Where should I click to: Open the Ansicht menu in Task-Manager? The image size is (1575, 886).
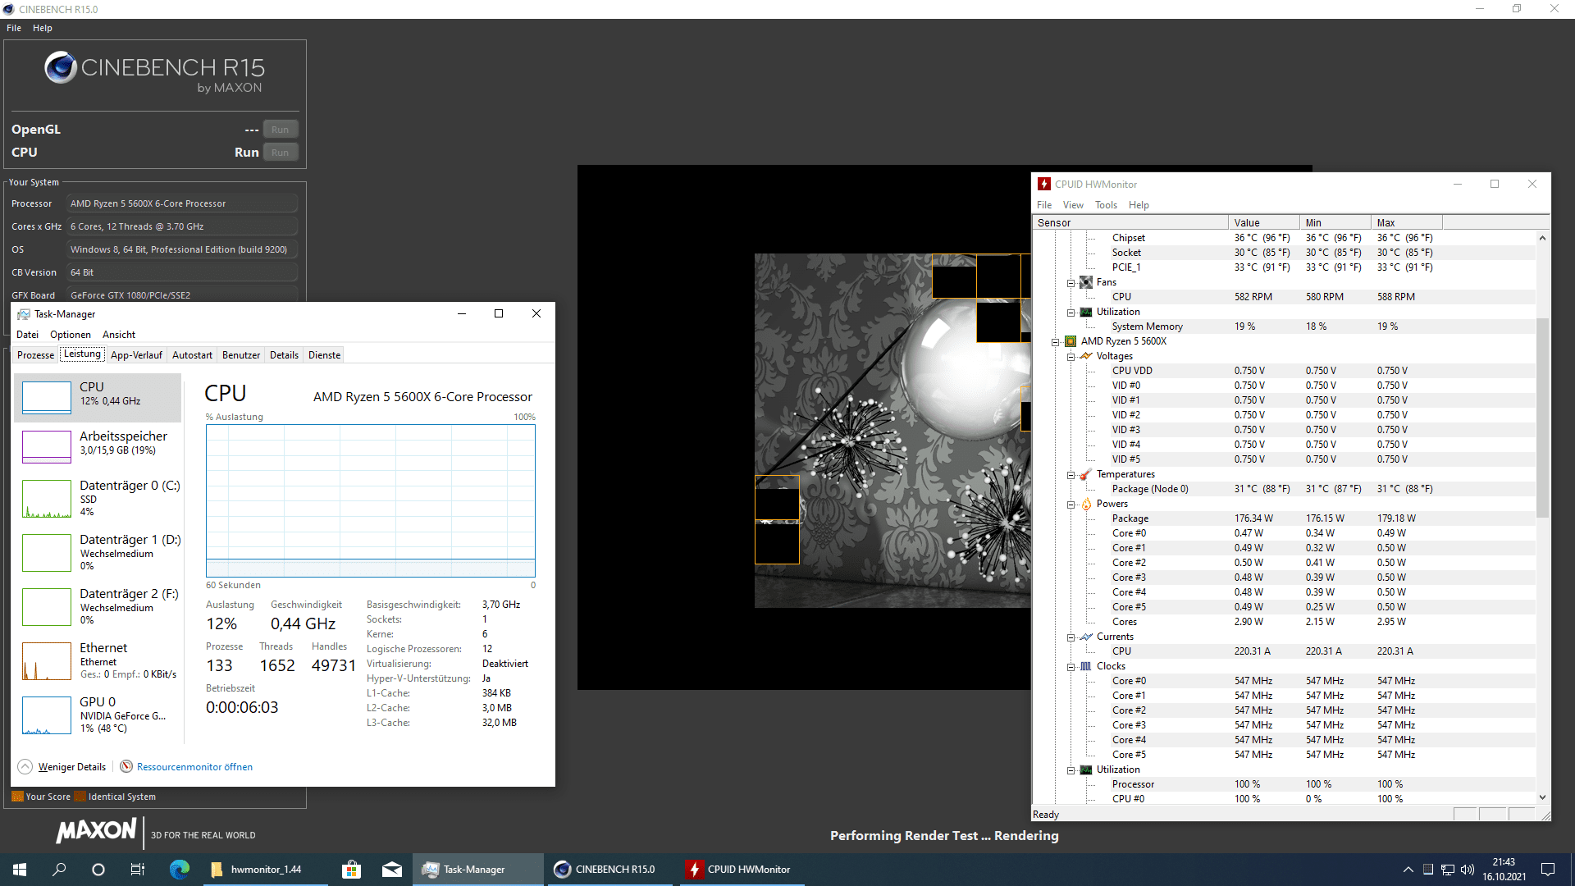click(x=119, y=335)
